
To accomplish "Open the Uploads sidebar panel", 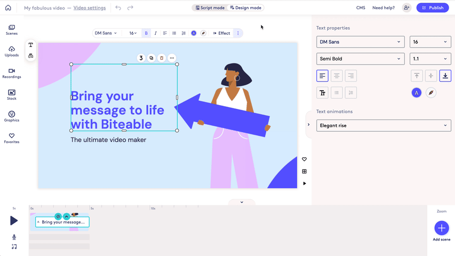I will 12,52.
